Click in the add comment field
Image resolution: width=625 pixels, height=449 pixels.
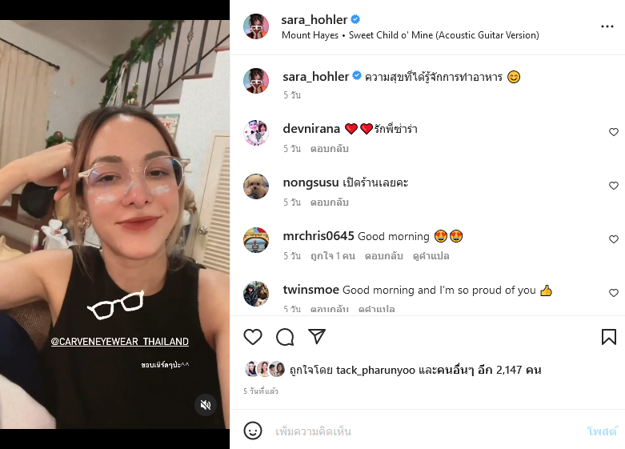coord(424,431)
